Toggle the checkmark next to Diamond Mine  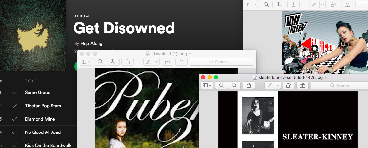pos(14,119)
